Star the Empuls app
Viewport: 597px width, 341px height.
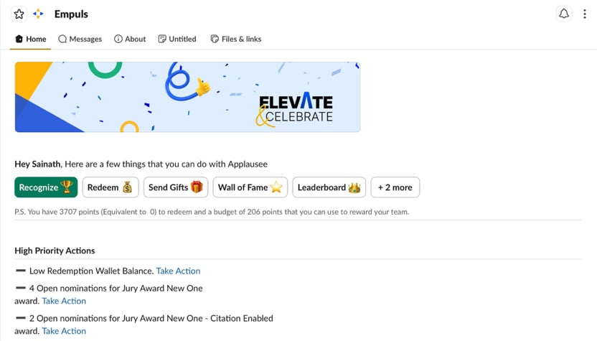[x=19, y=14]
